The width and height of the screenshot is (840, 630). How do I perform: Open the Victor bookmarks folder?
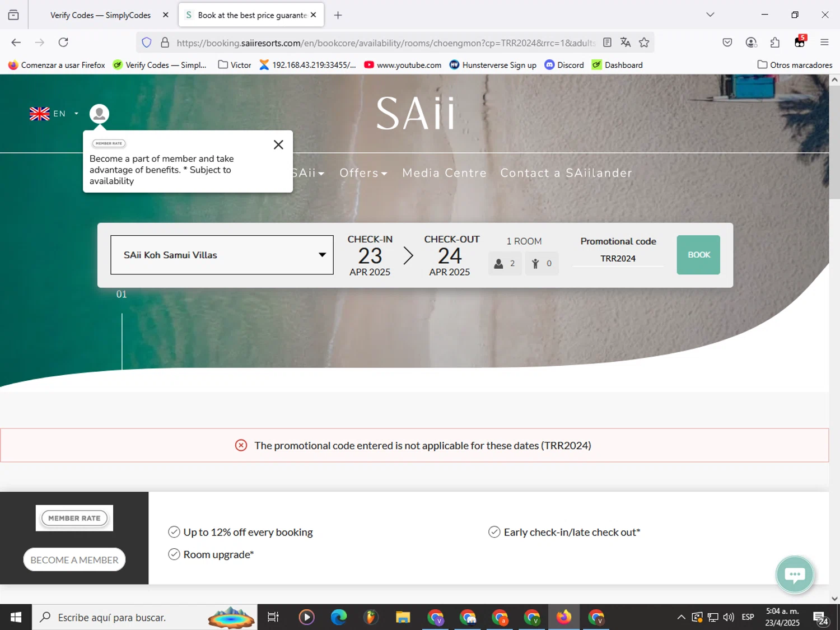tap(235, 65)
